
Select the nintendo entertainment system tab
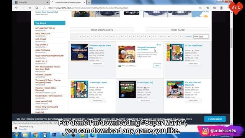(68, 3)
